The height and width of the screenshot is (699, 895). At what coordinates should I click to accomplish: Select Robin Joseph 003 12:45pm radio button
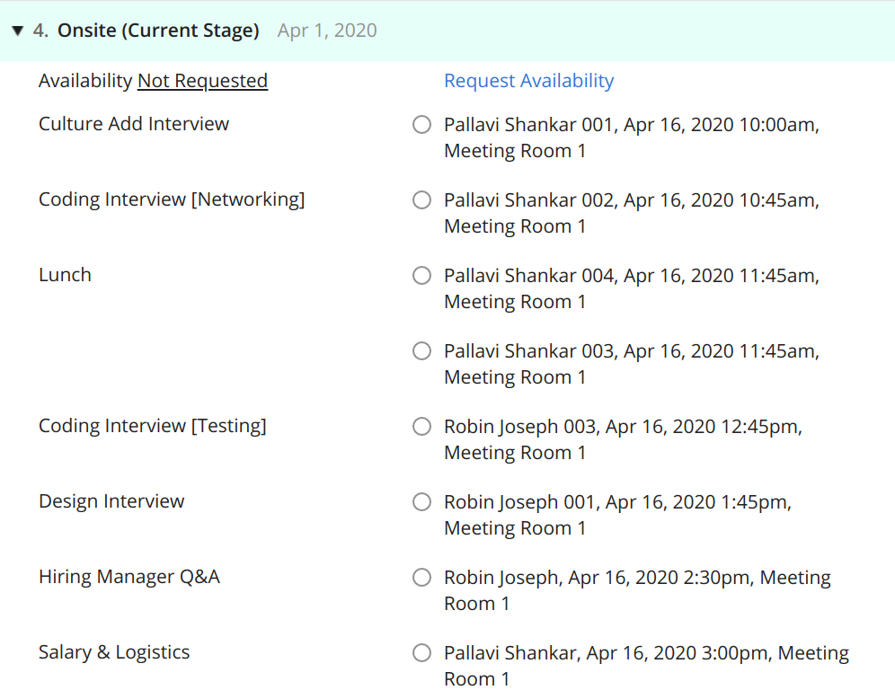pos(421,426)
